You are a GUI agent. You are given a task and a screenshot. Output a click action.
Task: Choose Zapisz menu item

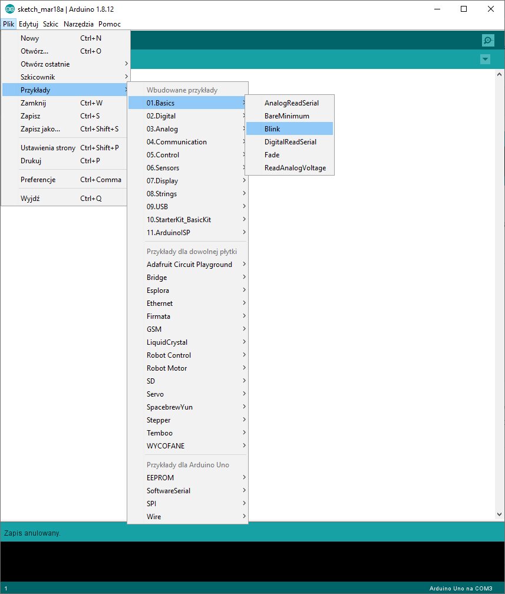[x=64, y=116]
